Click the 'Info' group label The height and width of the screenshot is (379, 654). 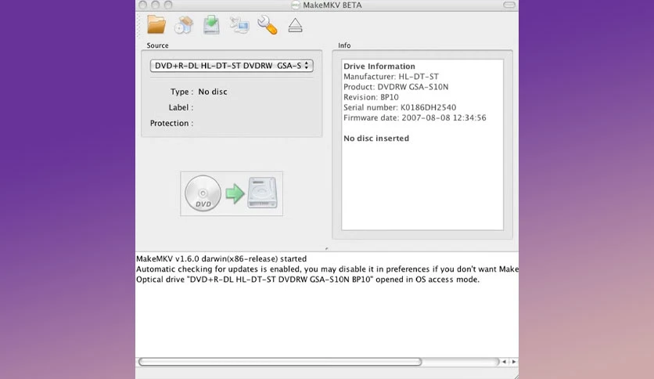[x=344, y=45]
